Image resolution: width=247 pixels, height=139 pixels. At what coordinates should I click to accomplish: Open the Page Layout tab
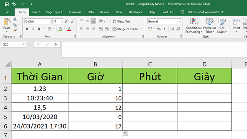[54, 12]
